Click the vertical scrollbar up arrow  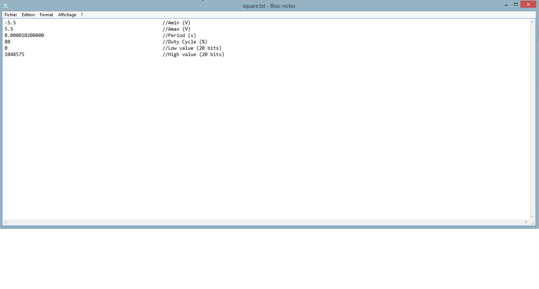532,23
